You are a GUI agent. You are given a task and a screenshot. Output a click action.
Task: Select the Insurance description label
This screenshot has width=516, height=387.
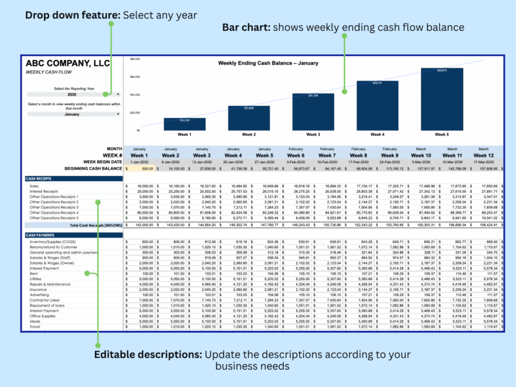(x=38, y=290)
